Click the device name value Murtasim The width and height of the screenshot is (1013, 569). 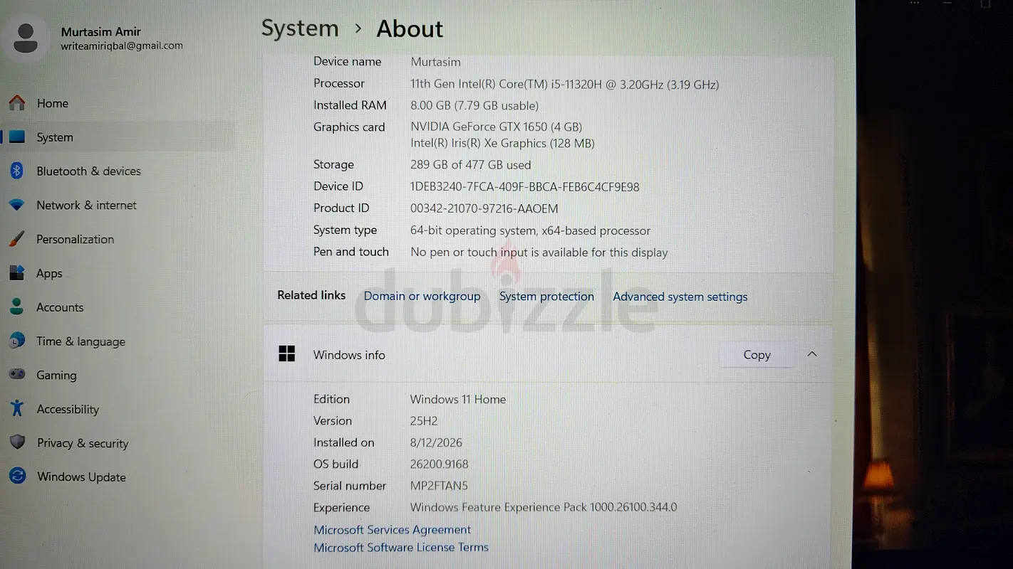coord(435,62)
